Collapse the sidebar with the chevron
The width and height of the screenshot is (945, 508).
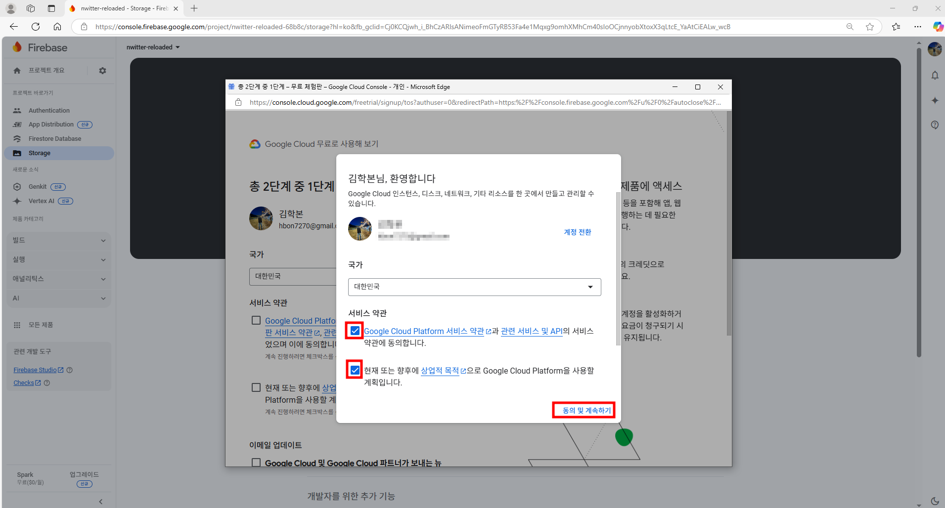pyautogui.click(x=101, y=502)
